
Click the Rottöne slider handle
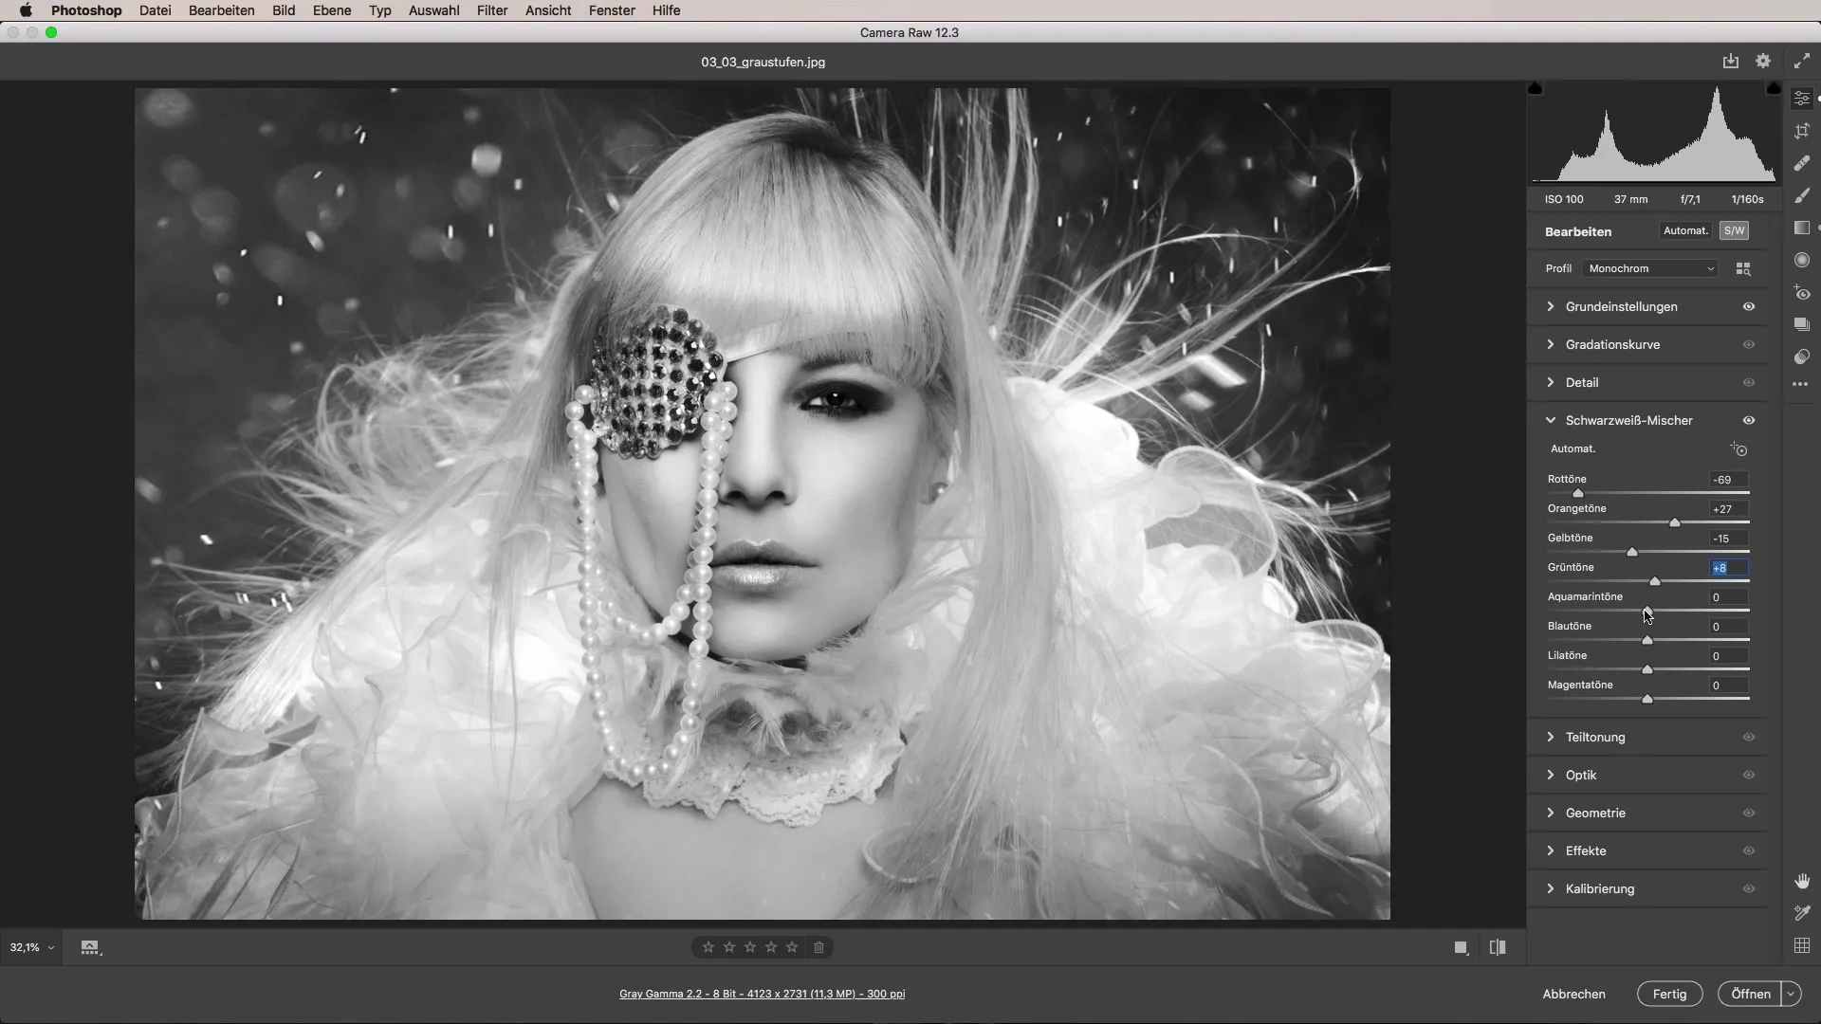pyautogui.click(x=1578, y=493)
